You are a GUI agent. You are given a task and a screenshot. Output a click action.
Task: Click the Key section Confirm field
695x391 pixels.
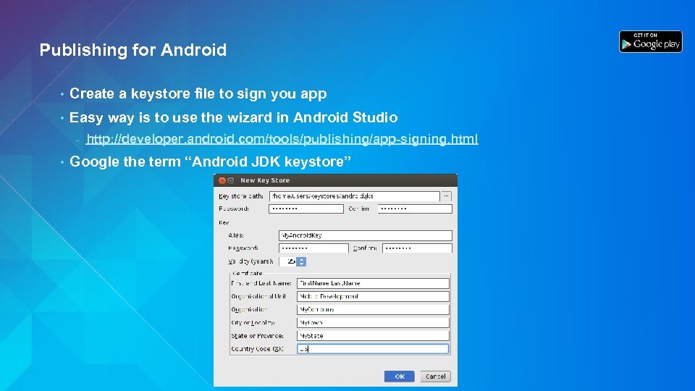tap(417, 248)
